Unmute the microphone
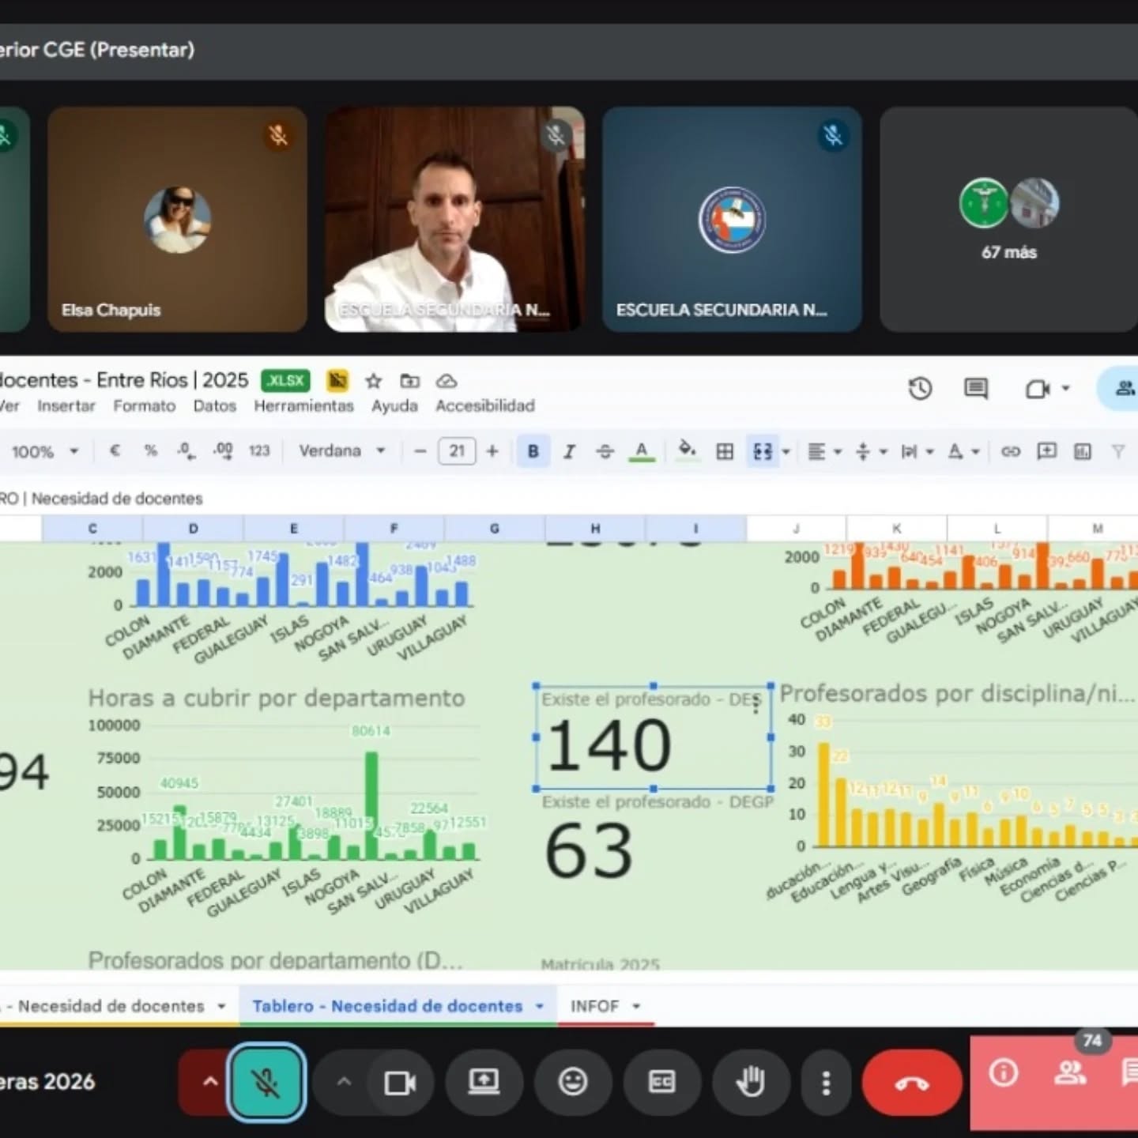 pos(266,1082)
